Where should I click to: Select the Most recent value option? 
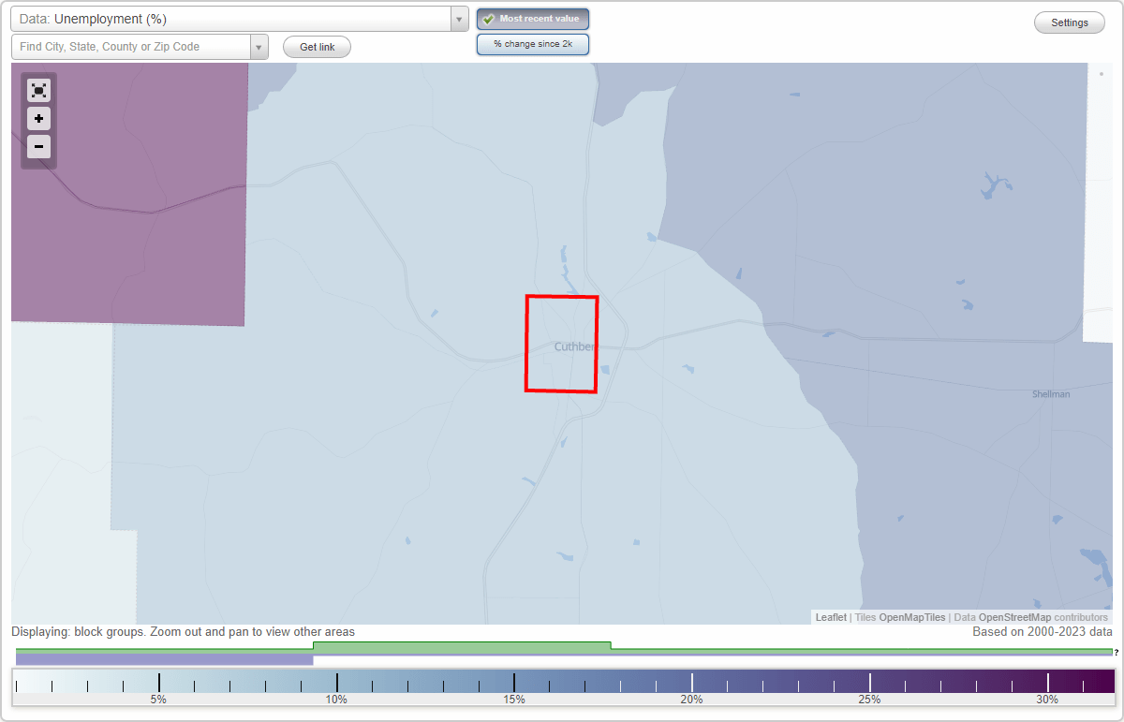(533, 19)
